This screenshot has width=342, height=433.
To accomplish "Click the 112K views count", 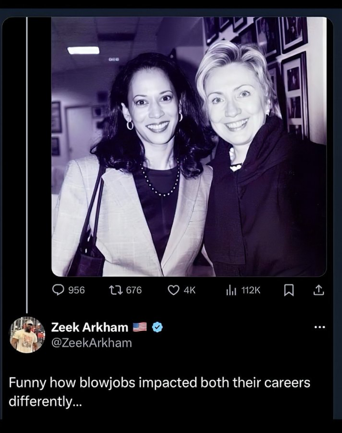I will [x=250, y=291].
